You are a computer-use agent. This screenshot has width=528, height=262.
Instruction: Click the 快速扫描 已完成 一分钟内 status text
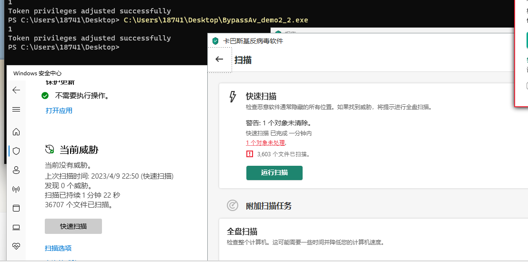click(x=279, y=133)
